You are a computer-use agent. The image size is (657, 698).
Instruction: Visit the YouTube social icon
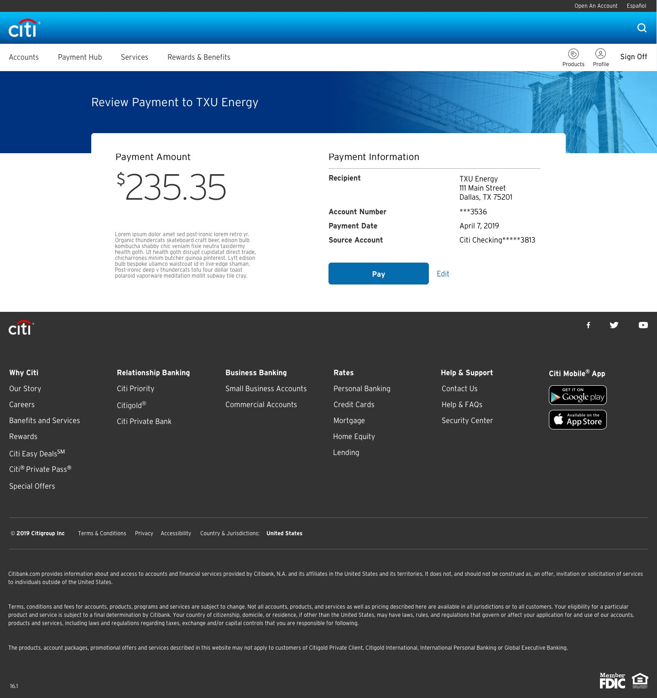click(x=643, y=325)
